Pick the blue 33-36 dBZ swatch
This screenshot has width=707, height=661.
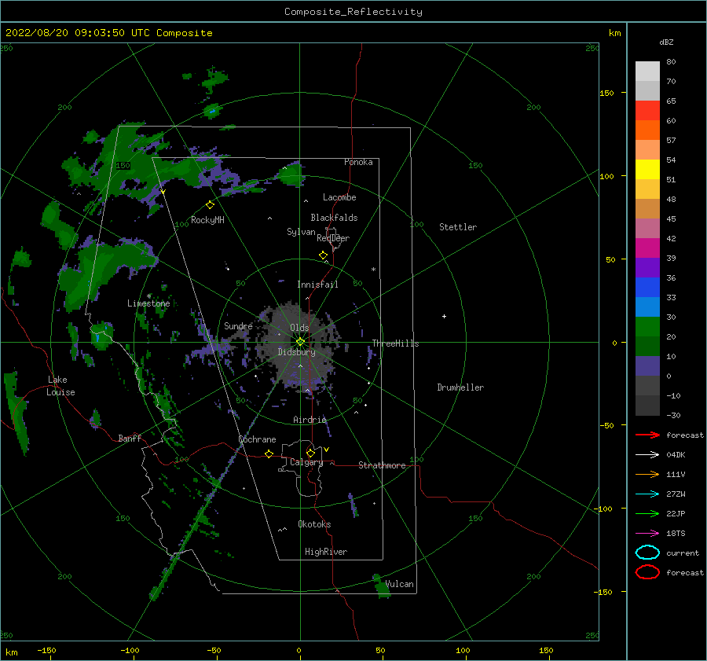click(647, 287)
